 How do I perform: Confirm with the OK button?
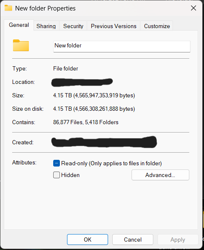[88, 240]
